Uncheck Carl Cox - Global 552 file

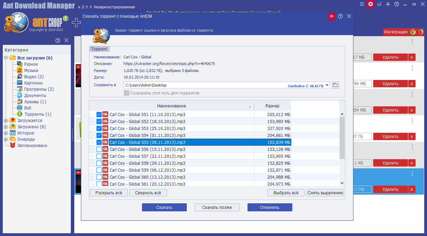pos(99,121)
